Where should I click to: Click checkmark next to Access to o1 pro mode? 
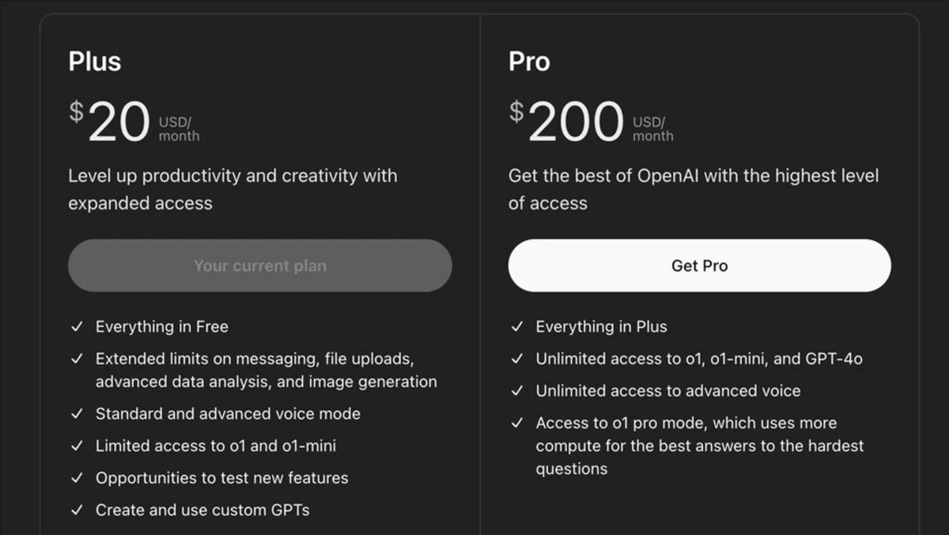coord(517,423)
